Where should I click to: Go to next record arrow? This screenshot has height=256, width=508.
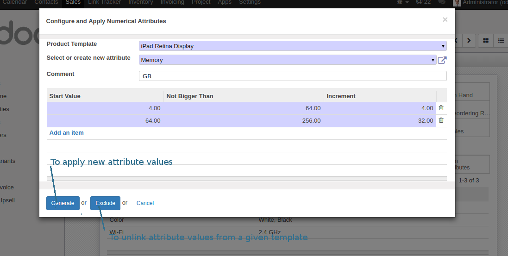tap(469, 41)
